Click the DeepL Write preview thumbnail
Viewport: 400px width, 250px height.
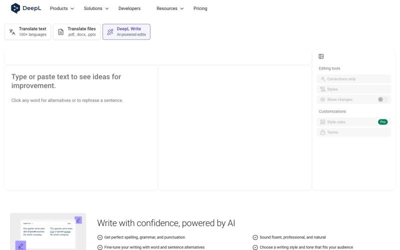48,231
